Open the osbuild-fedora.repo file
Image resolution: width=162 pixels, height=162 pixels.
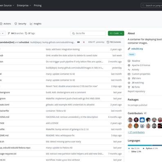[x=15, y=148]
